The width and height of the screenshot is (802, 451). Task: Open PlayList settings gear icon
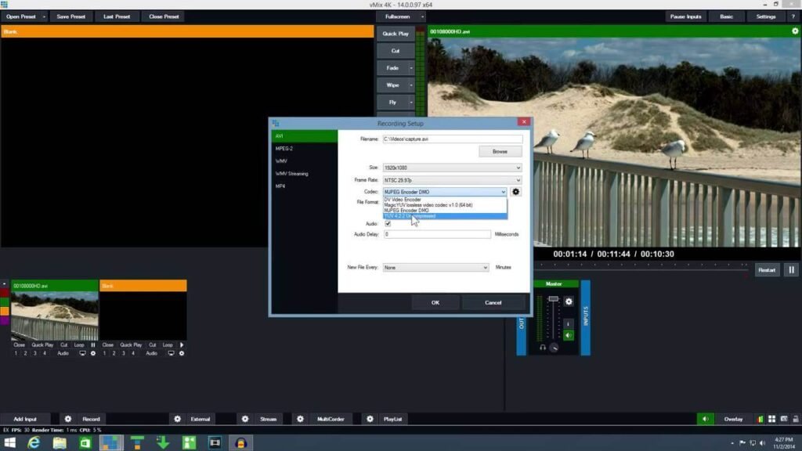370,419
